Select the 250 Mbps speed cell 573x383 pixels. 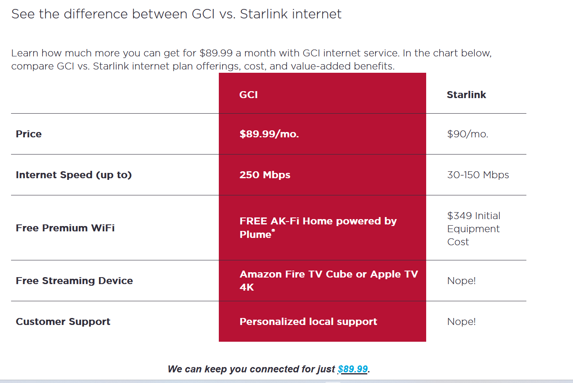(265, 175)
